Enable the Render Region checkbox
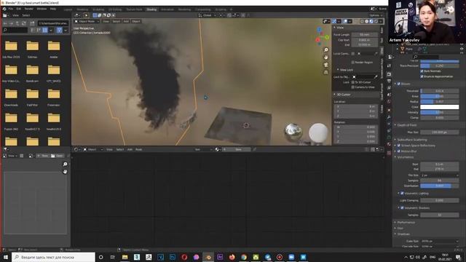Image resolution: width=466 pixels, height=262 pixels. point(352,63)
